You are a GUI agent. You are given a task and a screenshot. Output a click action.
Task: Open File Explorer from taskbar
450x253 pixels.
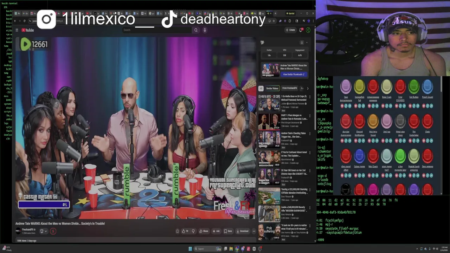231,249
